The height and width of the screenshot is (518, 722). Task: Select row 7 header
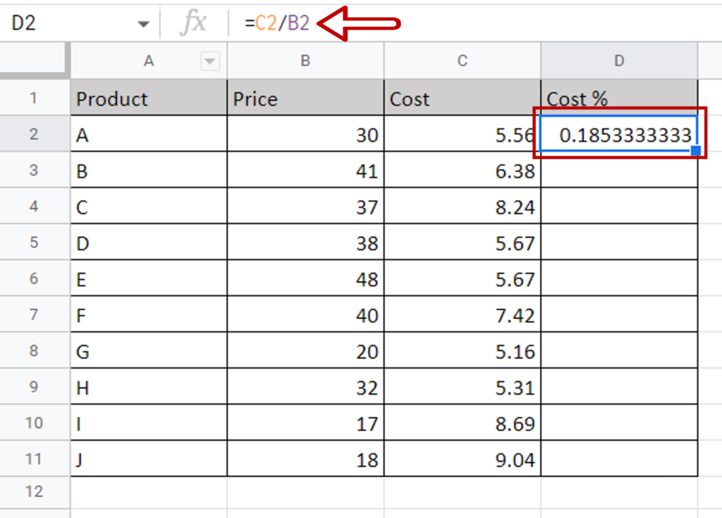tap(35, 315)
